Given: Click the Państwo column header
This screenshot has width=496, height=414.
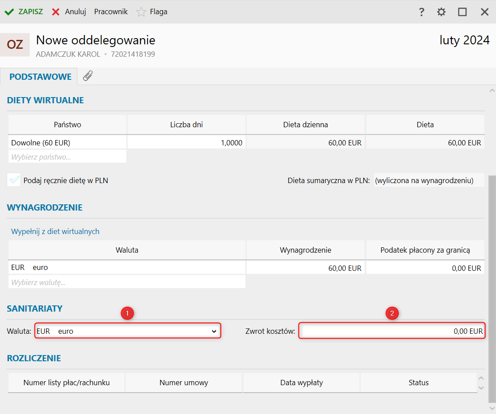Looking at the screenshot, I should [x=67, y=125].
